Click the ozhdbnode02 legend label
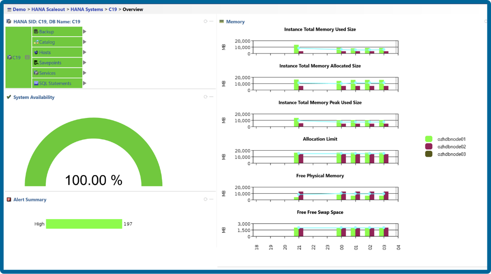 point(451,147)
